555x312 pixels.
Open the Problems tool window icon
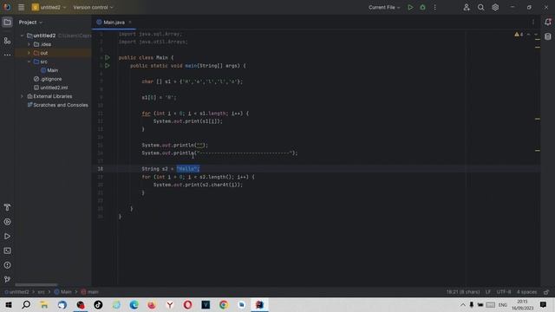[x=7, y=265]
